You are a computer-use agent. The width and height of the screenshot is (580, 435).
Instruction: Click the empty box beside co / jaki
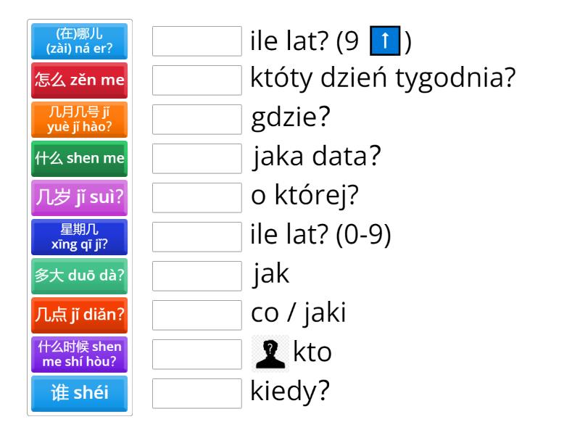click(x=197, y=315)
